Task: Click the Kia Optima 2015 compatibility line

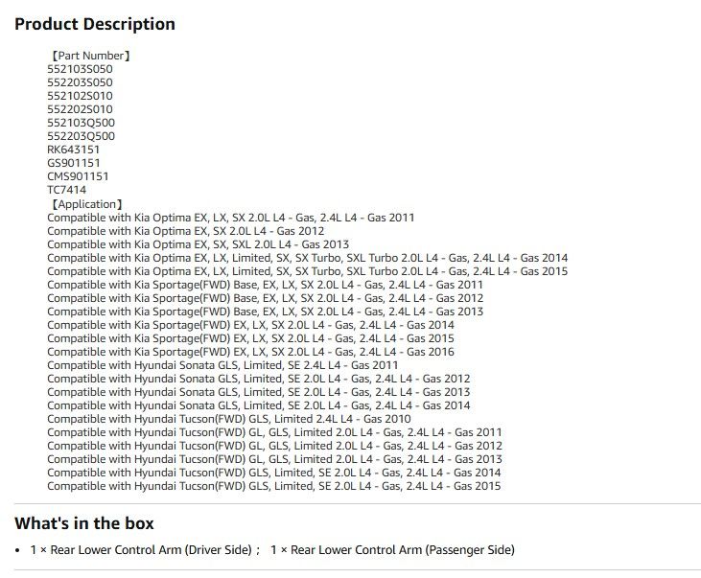Action: click(x=308, y=271)
